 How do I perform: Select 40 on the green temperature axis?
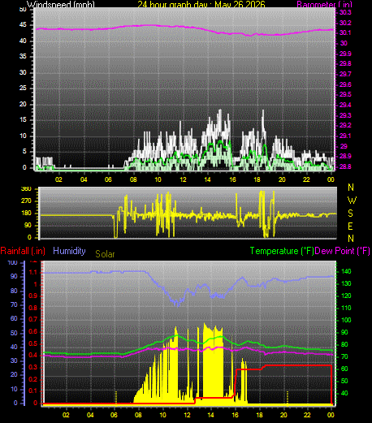point(344,393)
